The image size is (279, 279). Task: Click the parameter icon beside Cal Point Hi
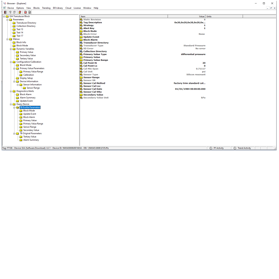click(81, 63)
